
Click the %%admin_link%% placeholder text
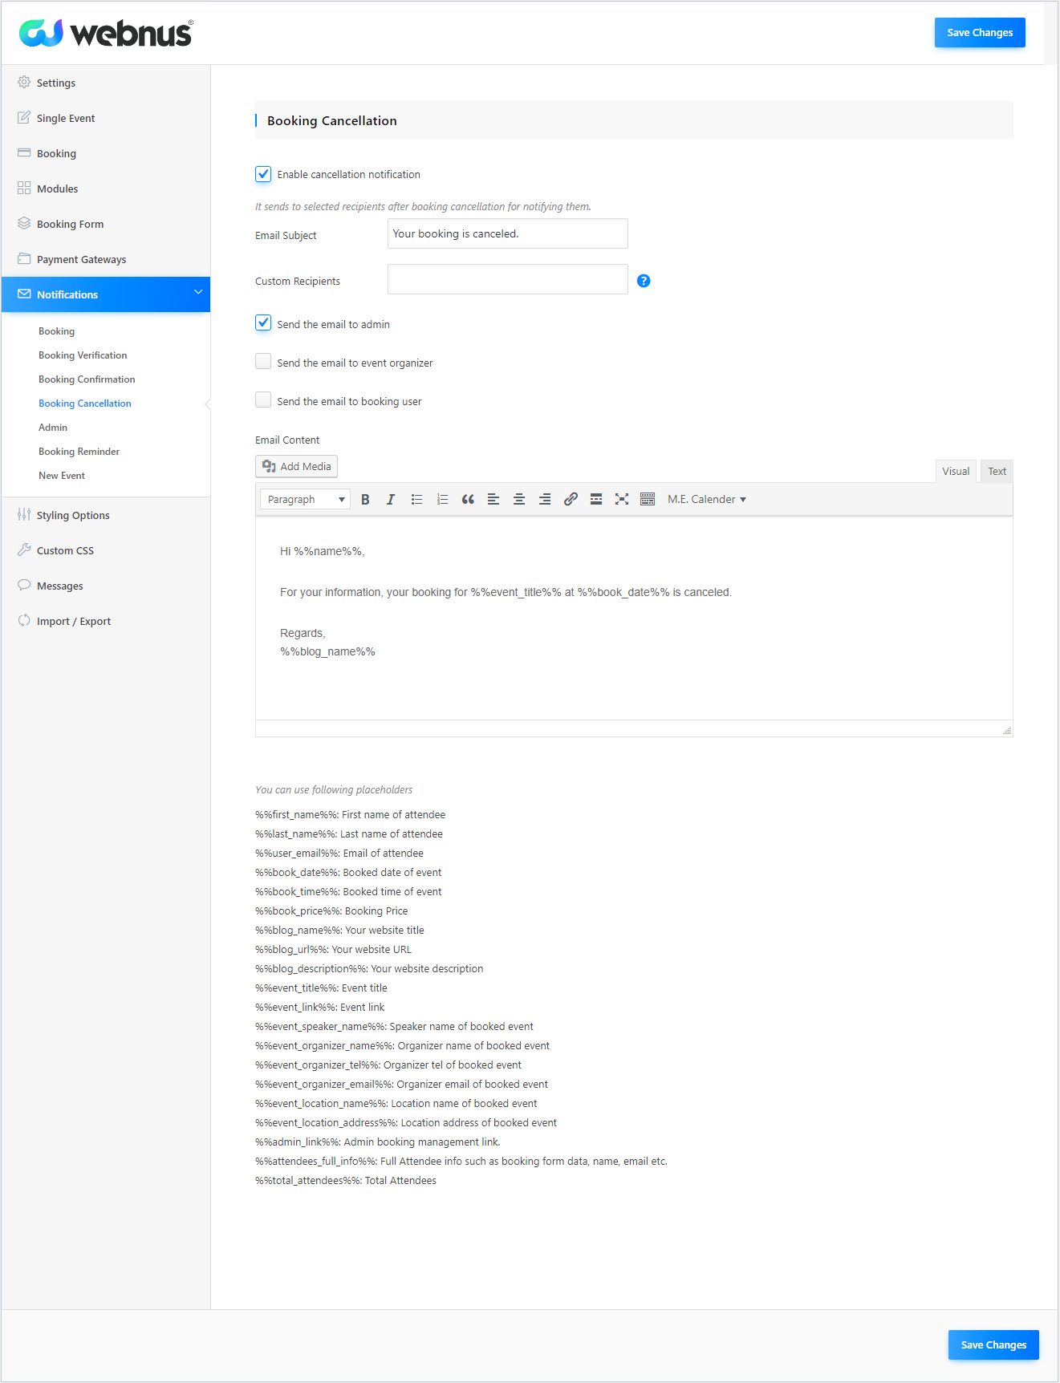tap(378, 1142)
